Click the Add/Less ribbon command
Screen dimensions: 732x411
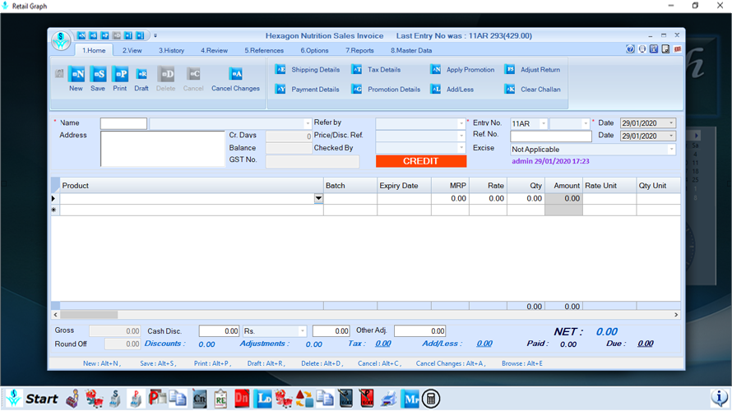click(x=452, y=89)
